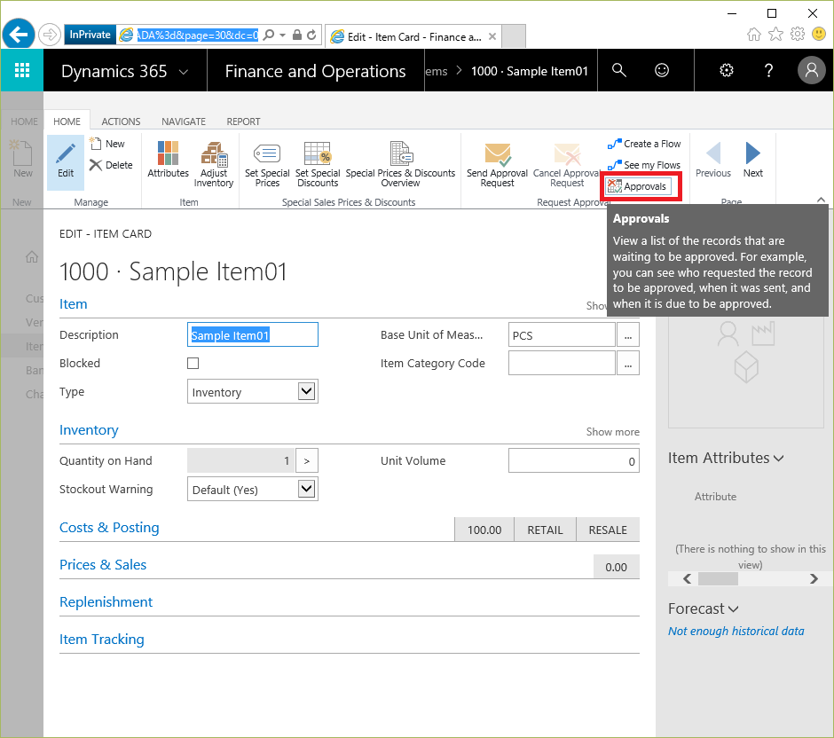The width and height of the screenshot is (834, 738).
Task: Collapse the ribbon with the chevron
Action: pos(822,200)
